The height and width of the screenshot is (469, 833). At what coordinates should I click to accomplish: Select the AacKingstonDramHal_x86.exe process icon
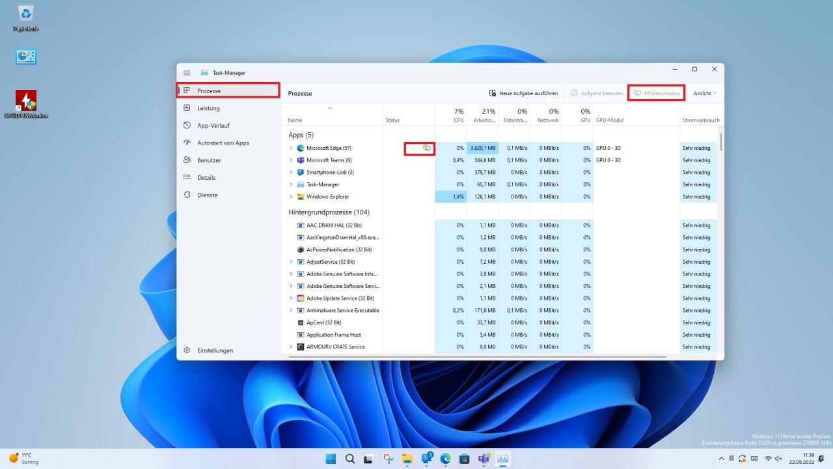[x=301, y=238]
